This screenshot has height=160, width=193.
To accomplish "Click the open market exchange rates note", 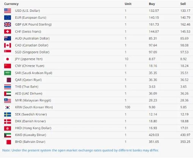I will pos(80,150).
